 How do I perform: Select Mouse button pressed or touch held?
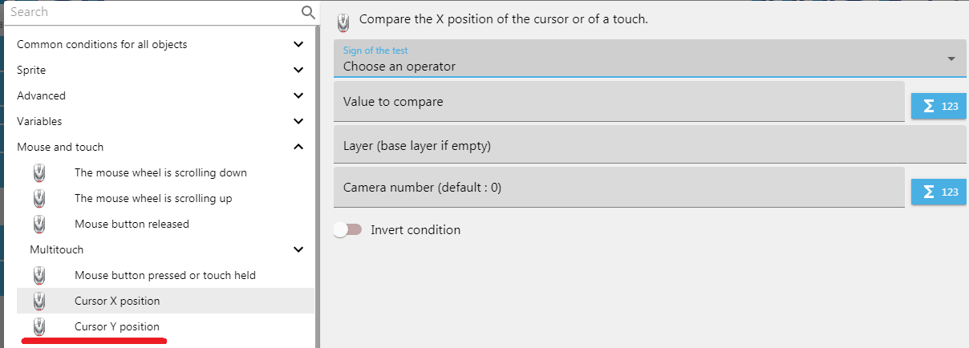click(164, 275)
